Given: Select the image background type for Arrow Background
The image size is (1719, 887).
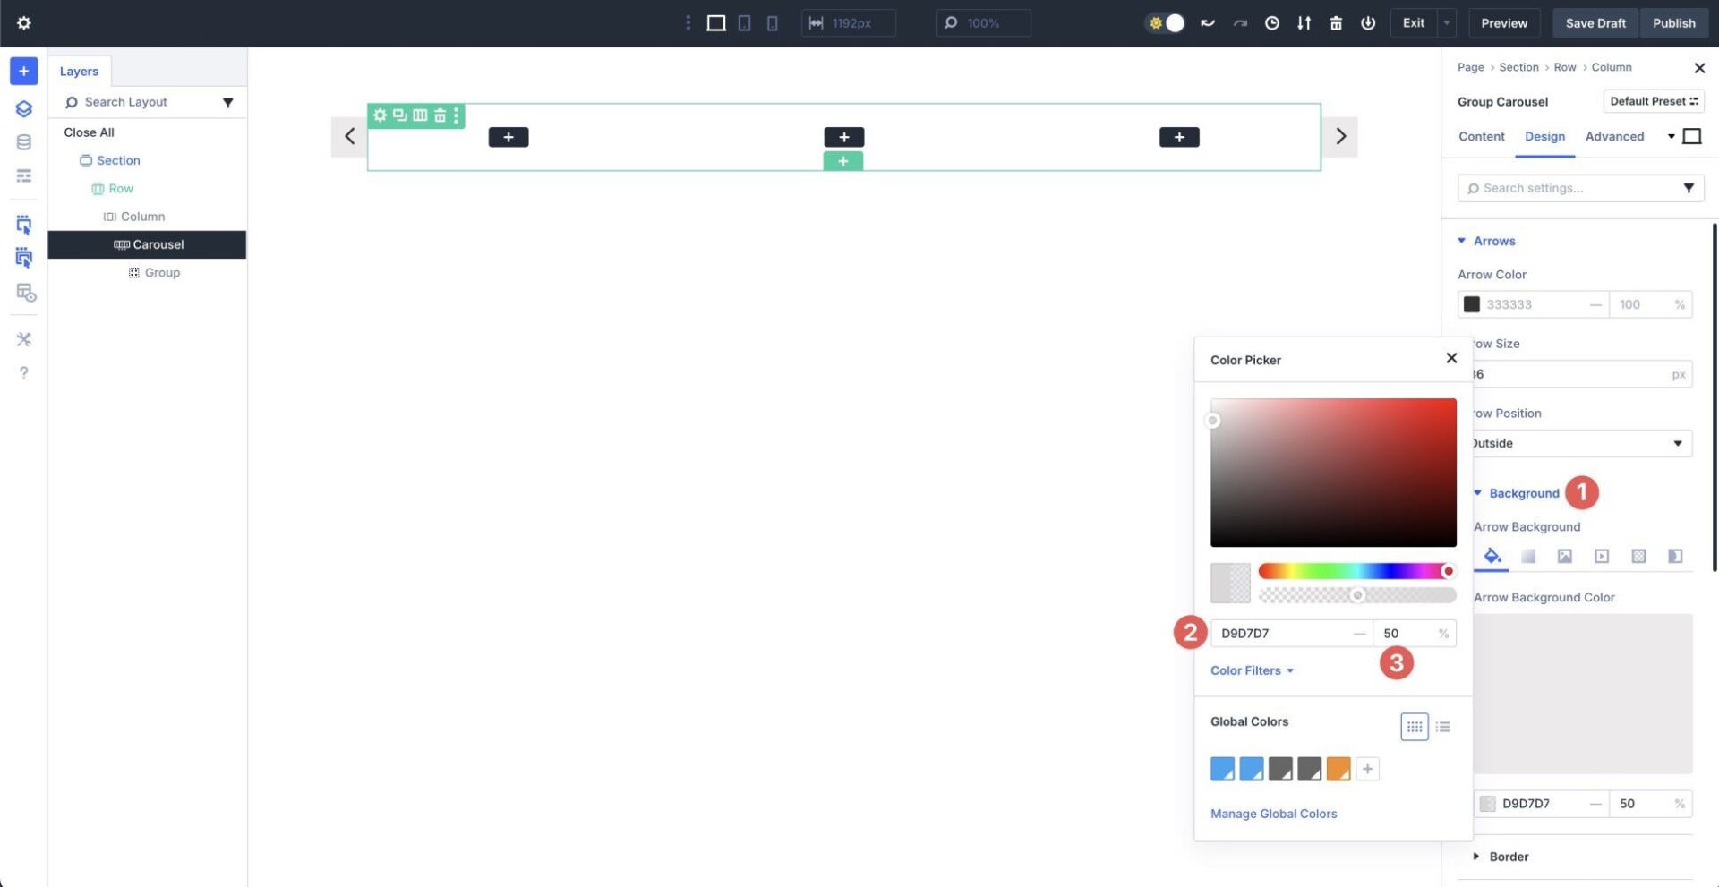Looking at the screenshot, I should 1564,556.
